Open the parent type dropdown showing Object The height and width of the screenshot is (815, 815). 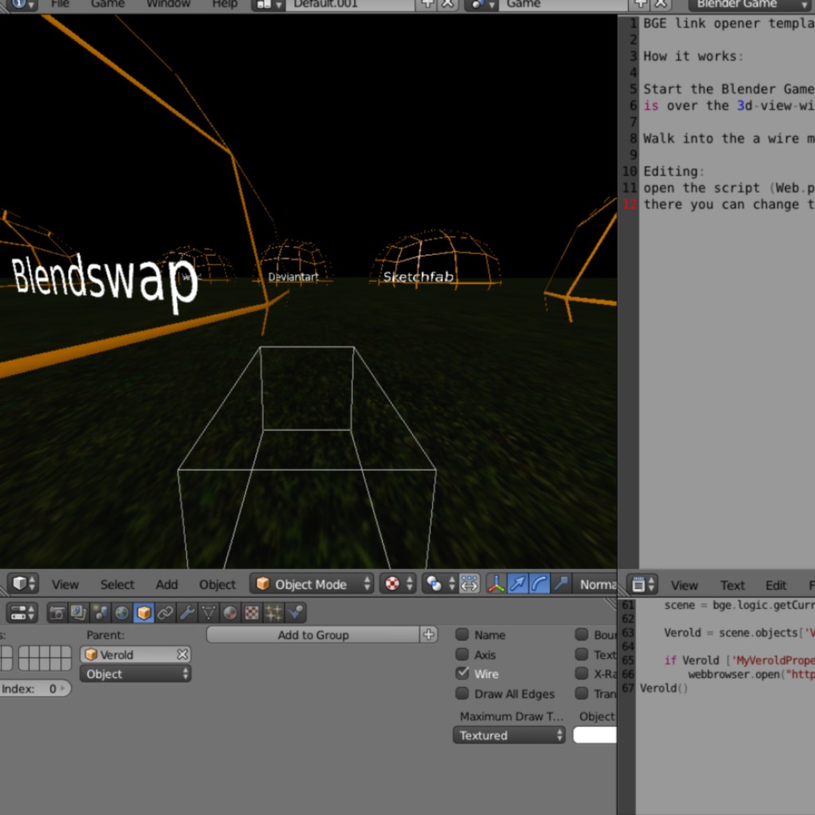135,673
